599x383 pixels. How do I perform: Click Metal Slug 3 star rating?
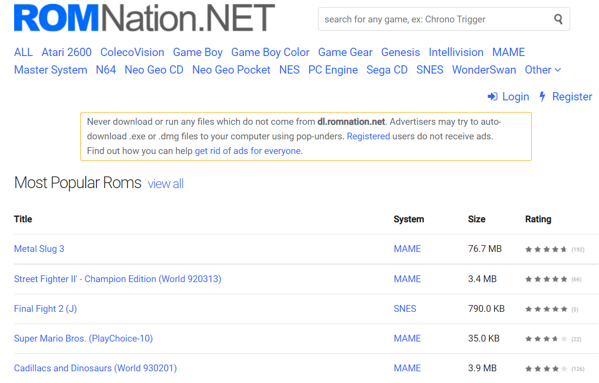(546, 249)
